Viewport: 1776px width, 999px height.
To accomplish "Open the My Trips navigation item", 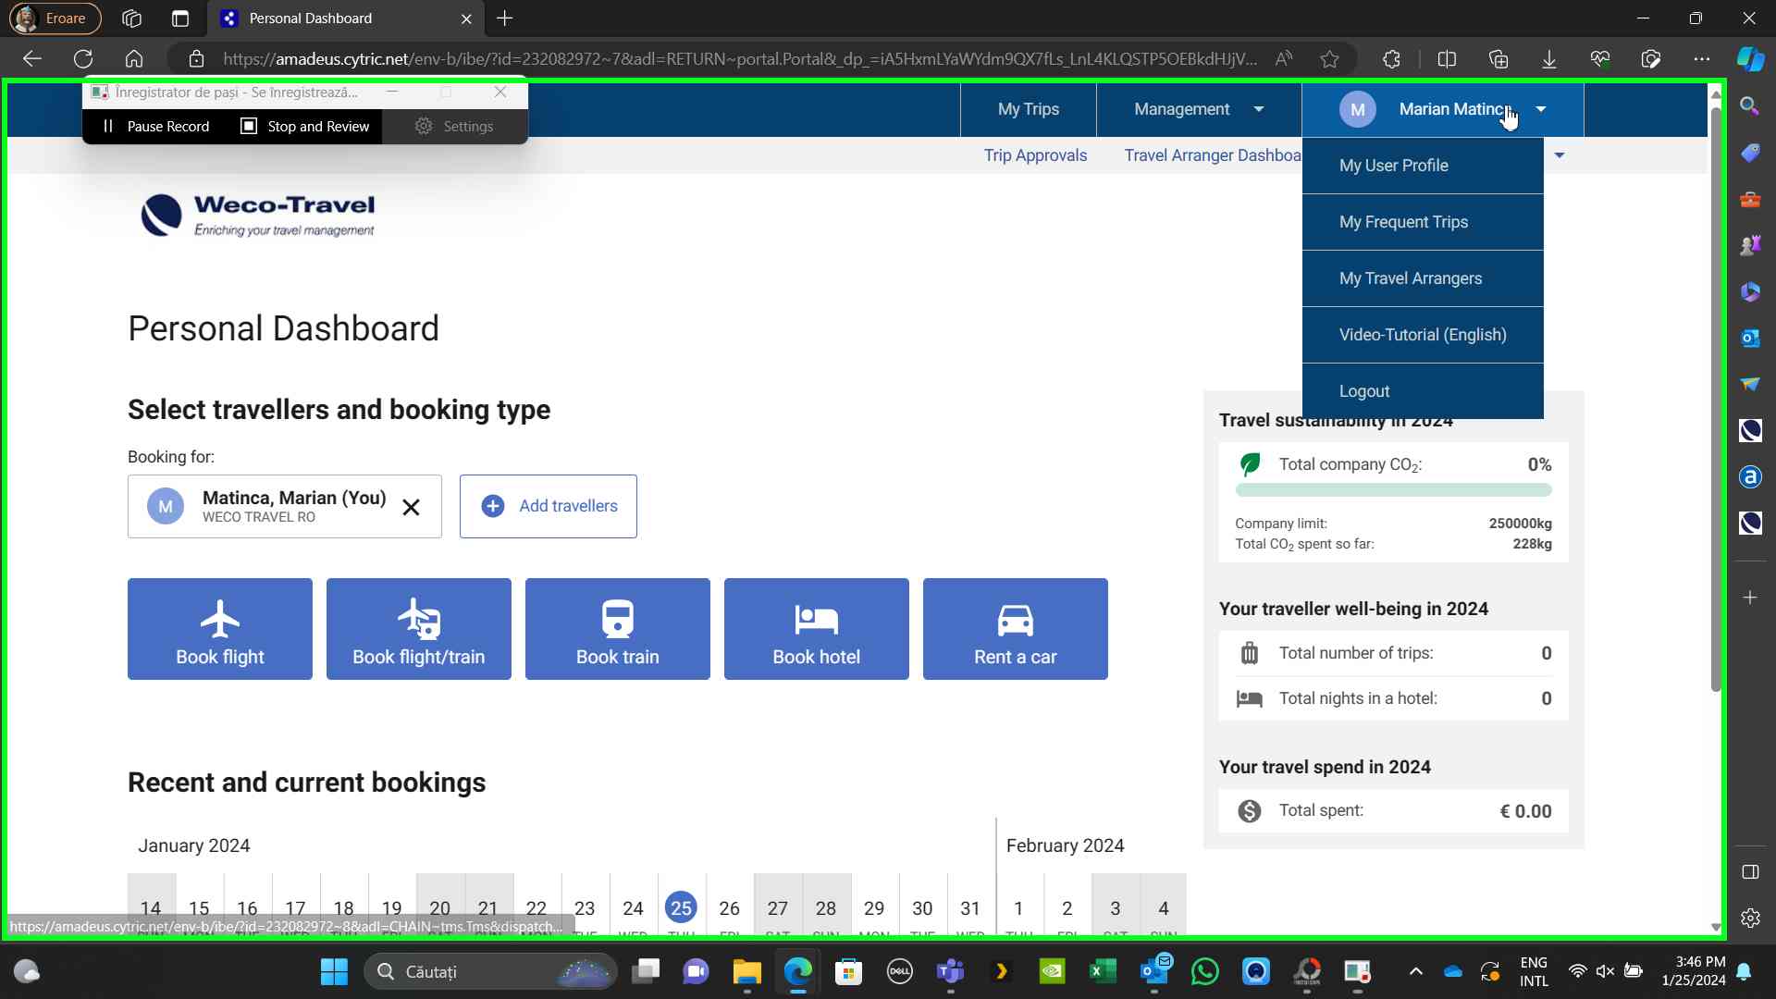I will tap(1029, 109).
